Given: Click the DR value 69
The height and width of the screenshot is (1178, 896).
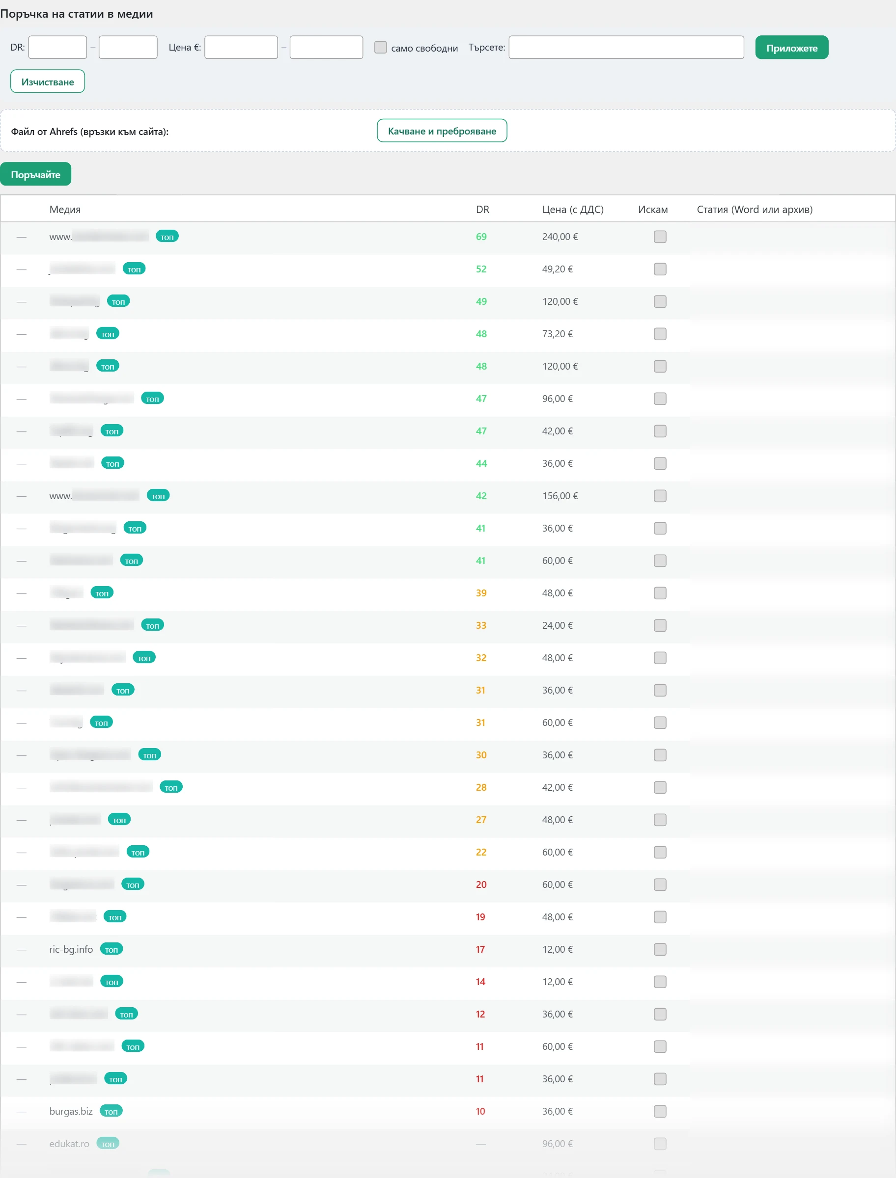Looking at the screenshot, I should coord(481,237).
